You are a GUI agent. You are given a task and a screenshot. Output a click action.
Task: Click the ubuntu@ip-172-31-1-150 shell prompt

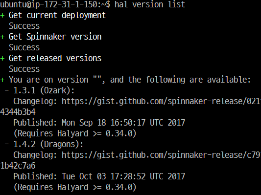tap(55, 4)
